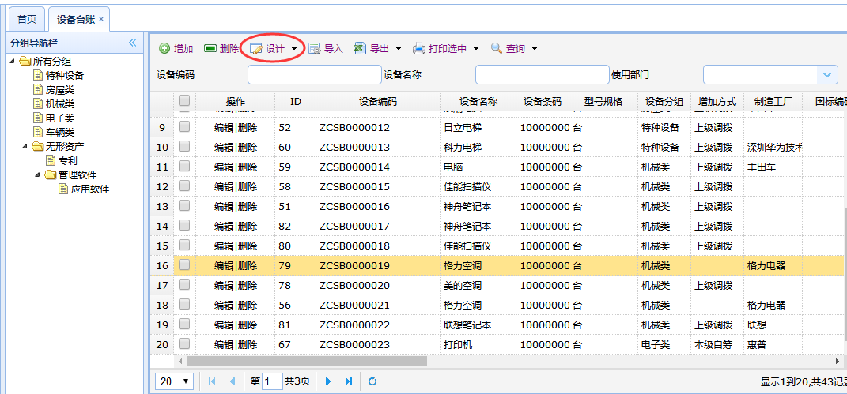Image resolution: width=847 pixels, height=394 pixels.
Task: Go to the next page arrow
Action: (328, 381)
